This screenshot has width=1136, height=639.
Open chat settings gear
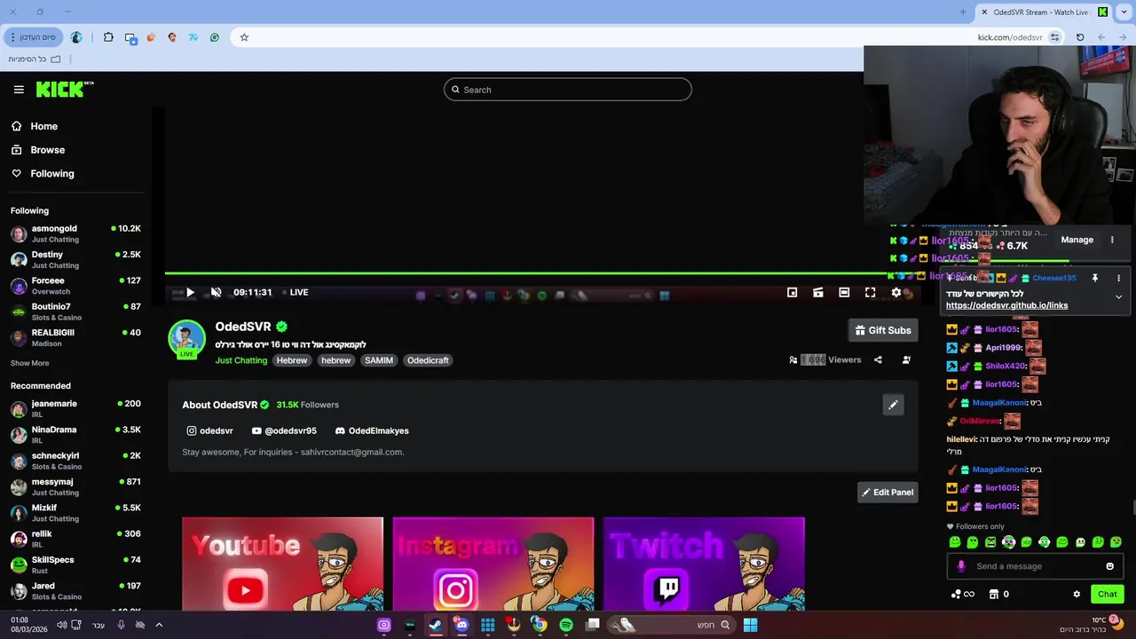[x=1077, y=595]
